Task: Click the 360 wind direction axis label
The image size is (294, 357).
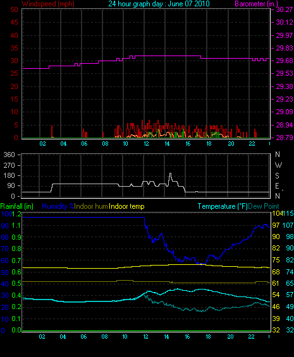Action: pyautogui.click(x=9, y=155)
